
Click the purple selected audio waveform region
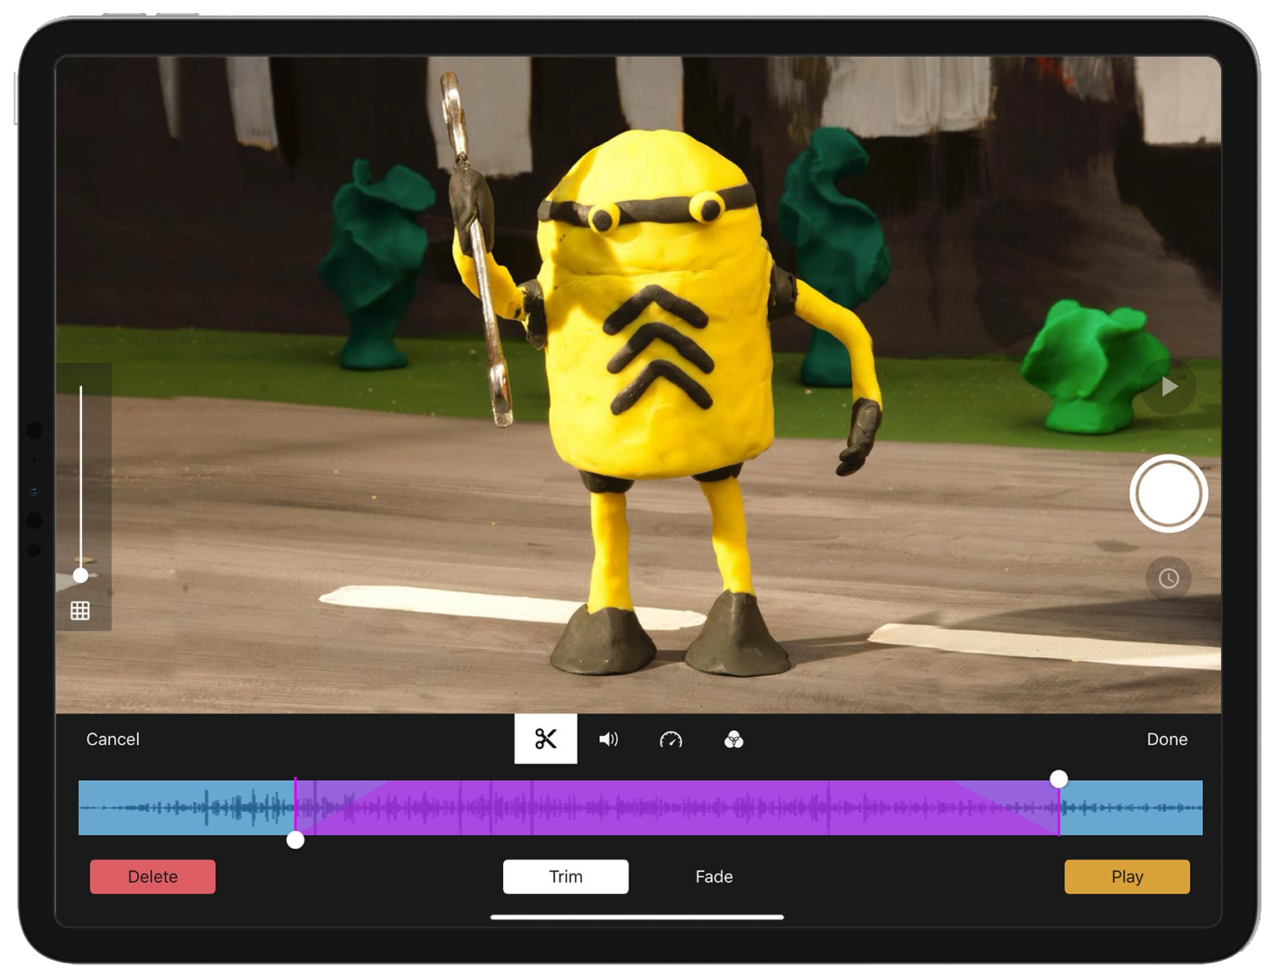(x=677, y=808)
